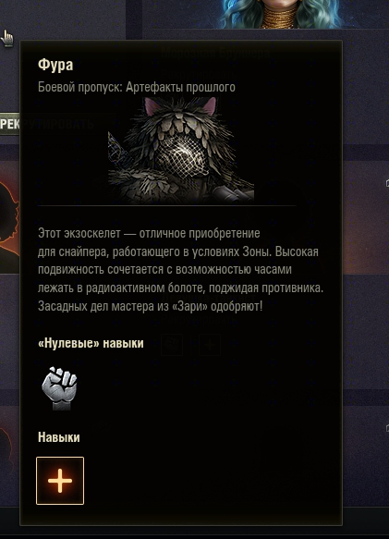
Task: Click the fist zero-skill icon
Action: [59, 388]
